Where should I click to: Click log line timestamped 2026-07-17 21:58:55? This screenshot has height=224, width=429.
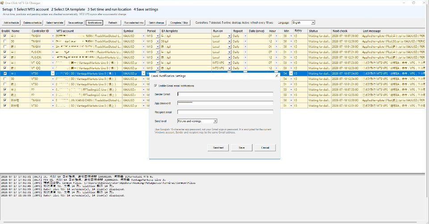[x=63, y=195]
